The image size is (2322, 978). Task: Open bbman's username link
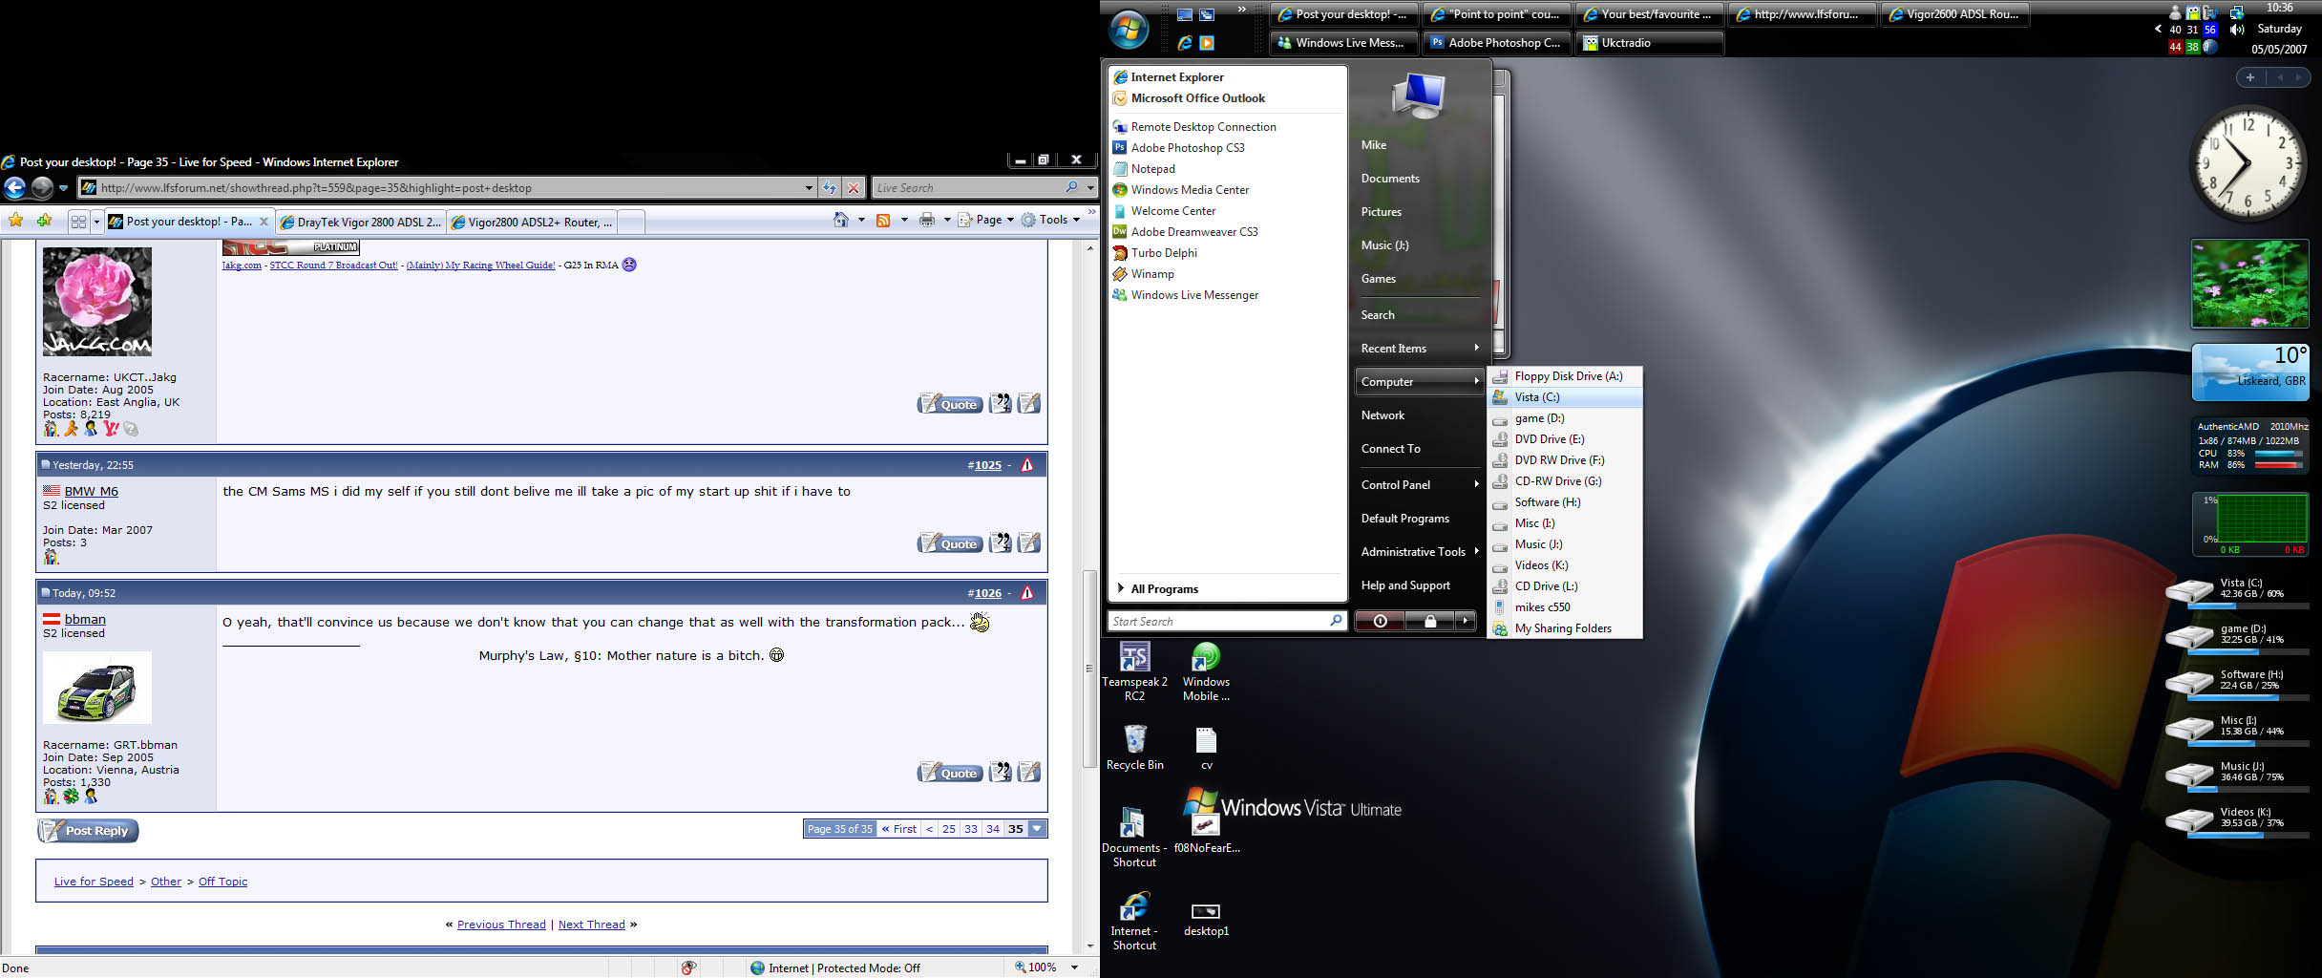click(x=85, y=619)
